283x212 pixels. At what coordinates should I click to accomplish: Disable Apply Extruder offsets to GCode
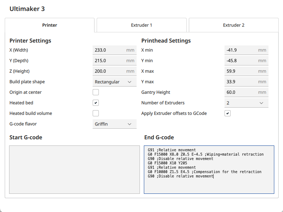click(228, 113)
